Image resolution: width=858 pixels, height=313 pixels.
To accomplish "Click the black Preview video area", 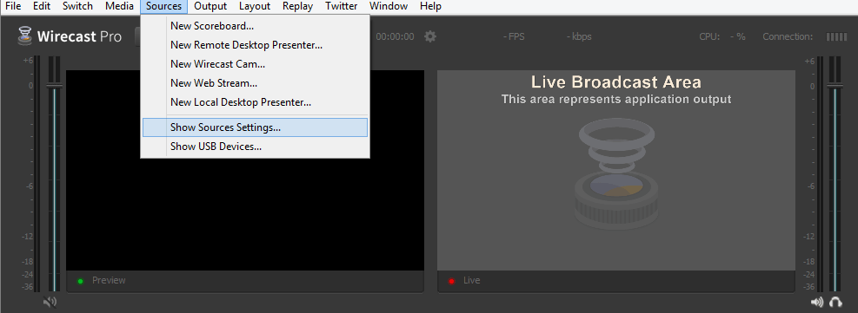I will [245, 170].
